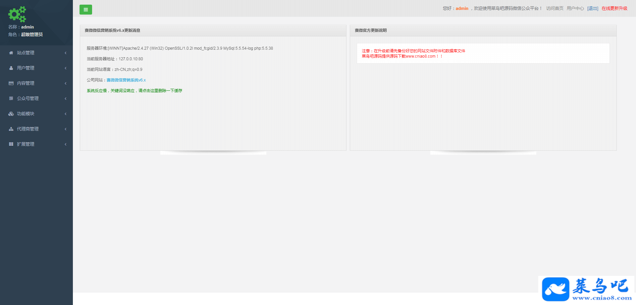Open the 公众号管理 menu
This screenshot has width=636, height=305.
click(x=36, y=98)
